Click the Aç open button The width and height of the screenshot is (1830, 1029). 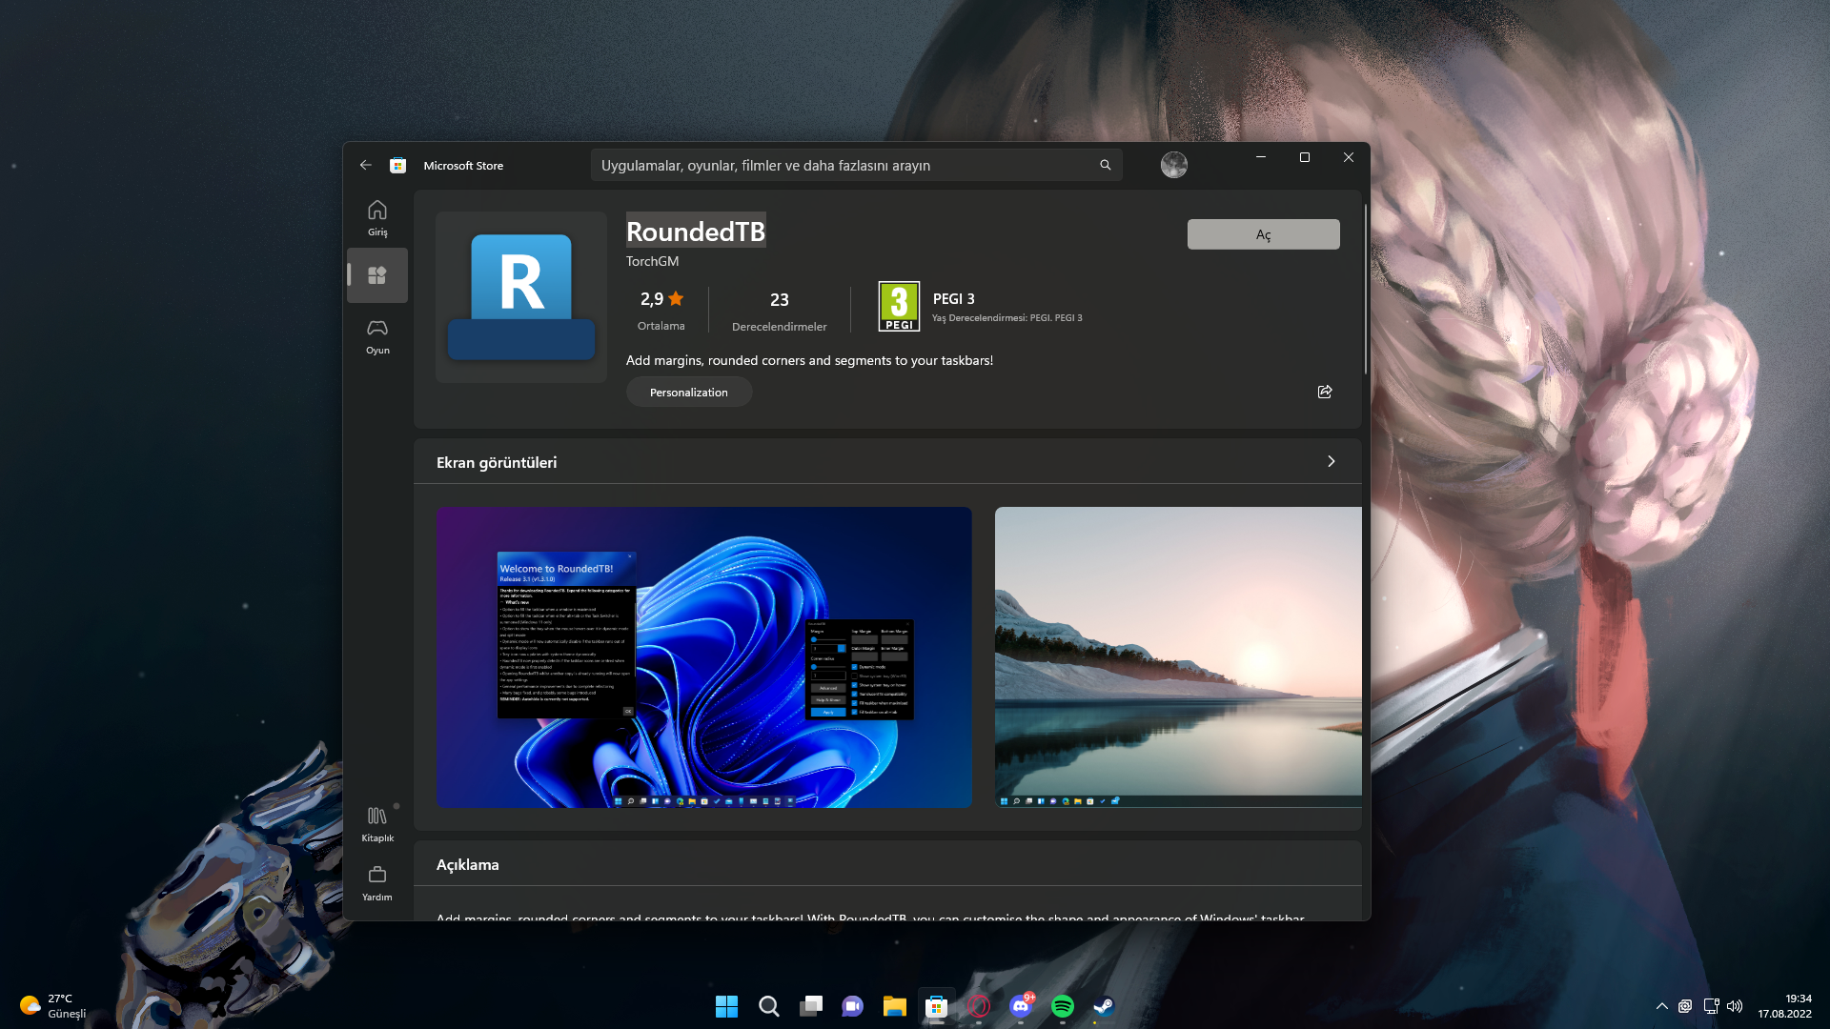click(1263, 234)
